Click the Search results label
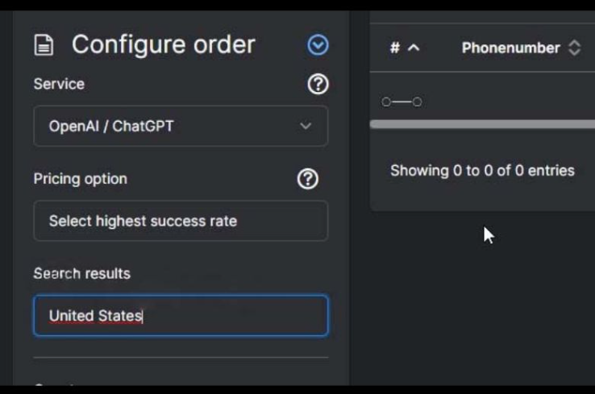The height and width of the screenshot is (394, 595). pyautogui.click(x=81, y=274)
